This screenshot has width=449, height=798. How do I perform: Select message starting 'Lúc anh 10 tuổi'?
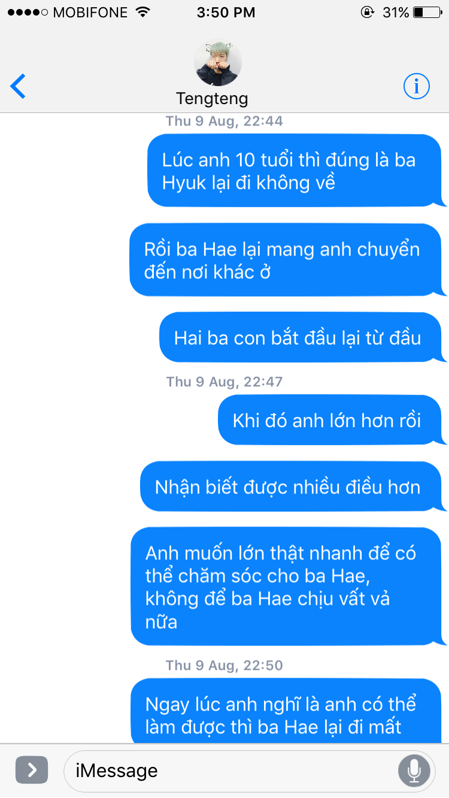click(x=297, y=170)
